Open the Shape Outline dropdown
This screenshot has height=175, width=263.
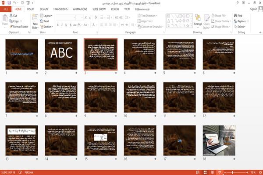tap(221, 21)
